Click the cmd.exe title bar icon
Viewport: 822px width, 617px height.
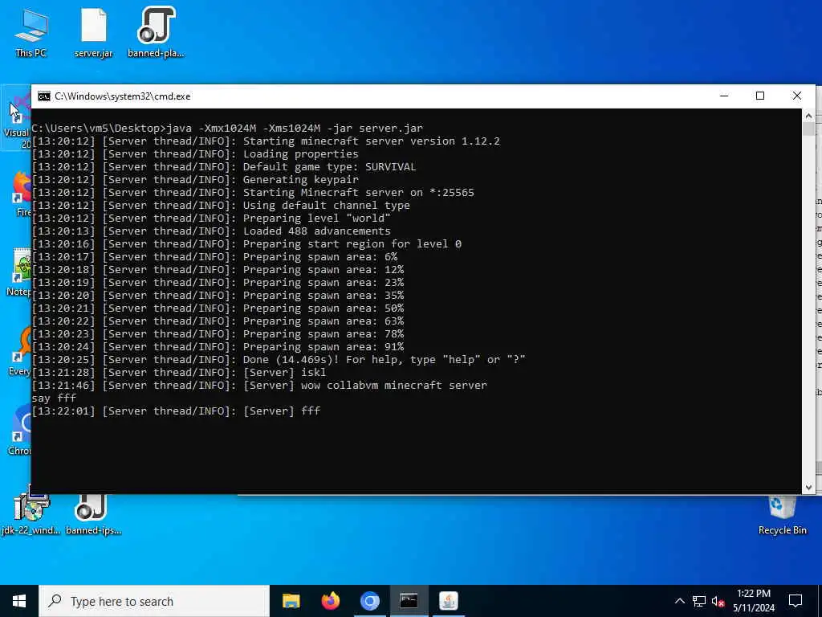click(44, 96)
